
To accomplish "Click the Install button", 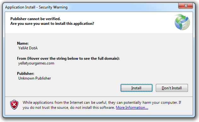I will tap(137, 88).
